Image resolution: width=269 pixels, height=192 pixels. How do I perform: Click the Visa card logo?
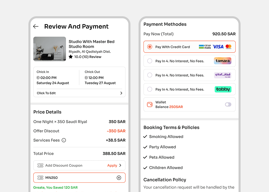pos(218,47)
